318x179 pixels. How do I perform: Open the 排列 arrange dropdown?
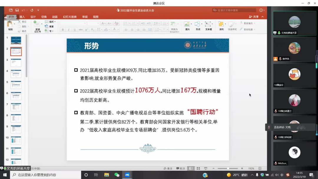221,26
